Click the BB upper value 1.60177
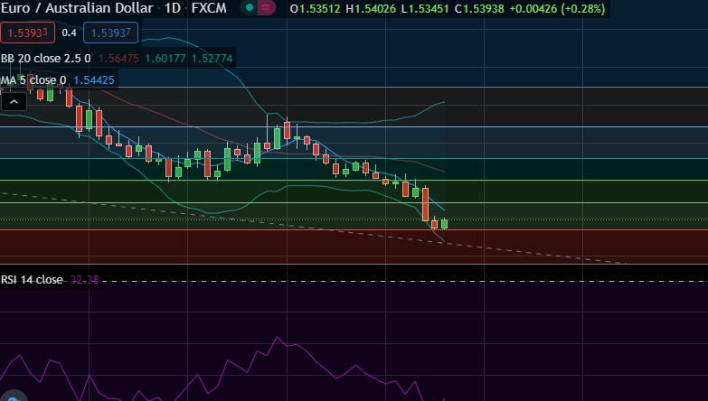708x401 pixels. (165, 59)
